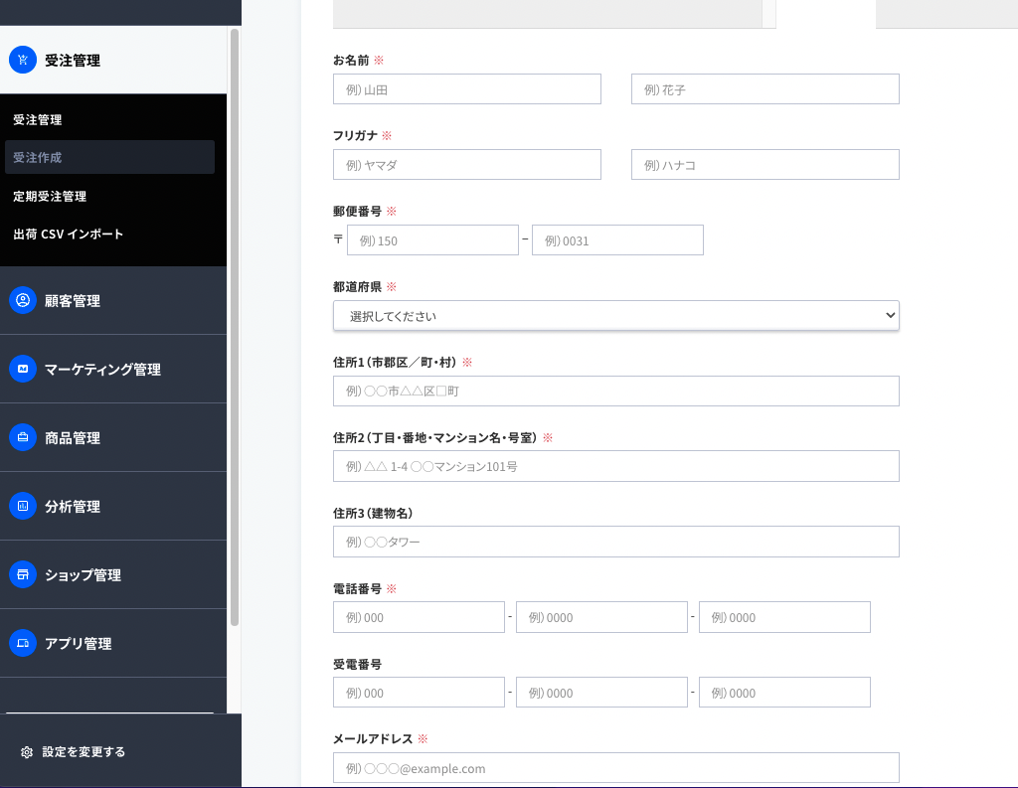
Task: Click the ショップ管理 storefront icon
Action: (22, 574)
